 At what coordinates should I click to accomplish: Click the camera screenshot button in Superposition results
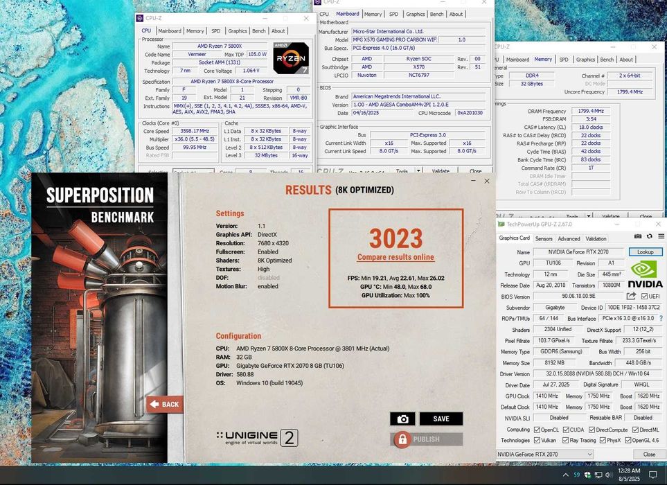click(x=402, y=419)
